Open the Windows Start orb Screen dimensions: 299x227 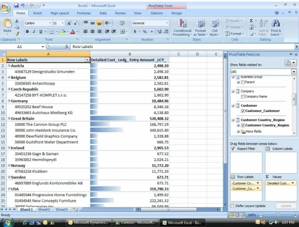click(x=7, y=223)
